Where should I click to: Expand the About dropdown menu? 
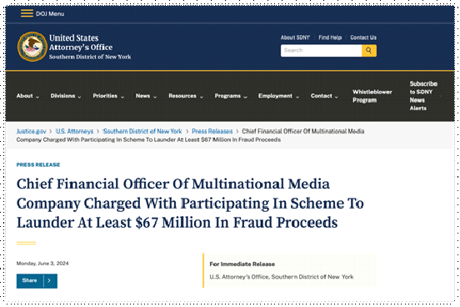click(x=27, y=96)
